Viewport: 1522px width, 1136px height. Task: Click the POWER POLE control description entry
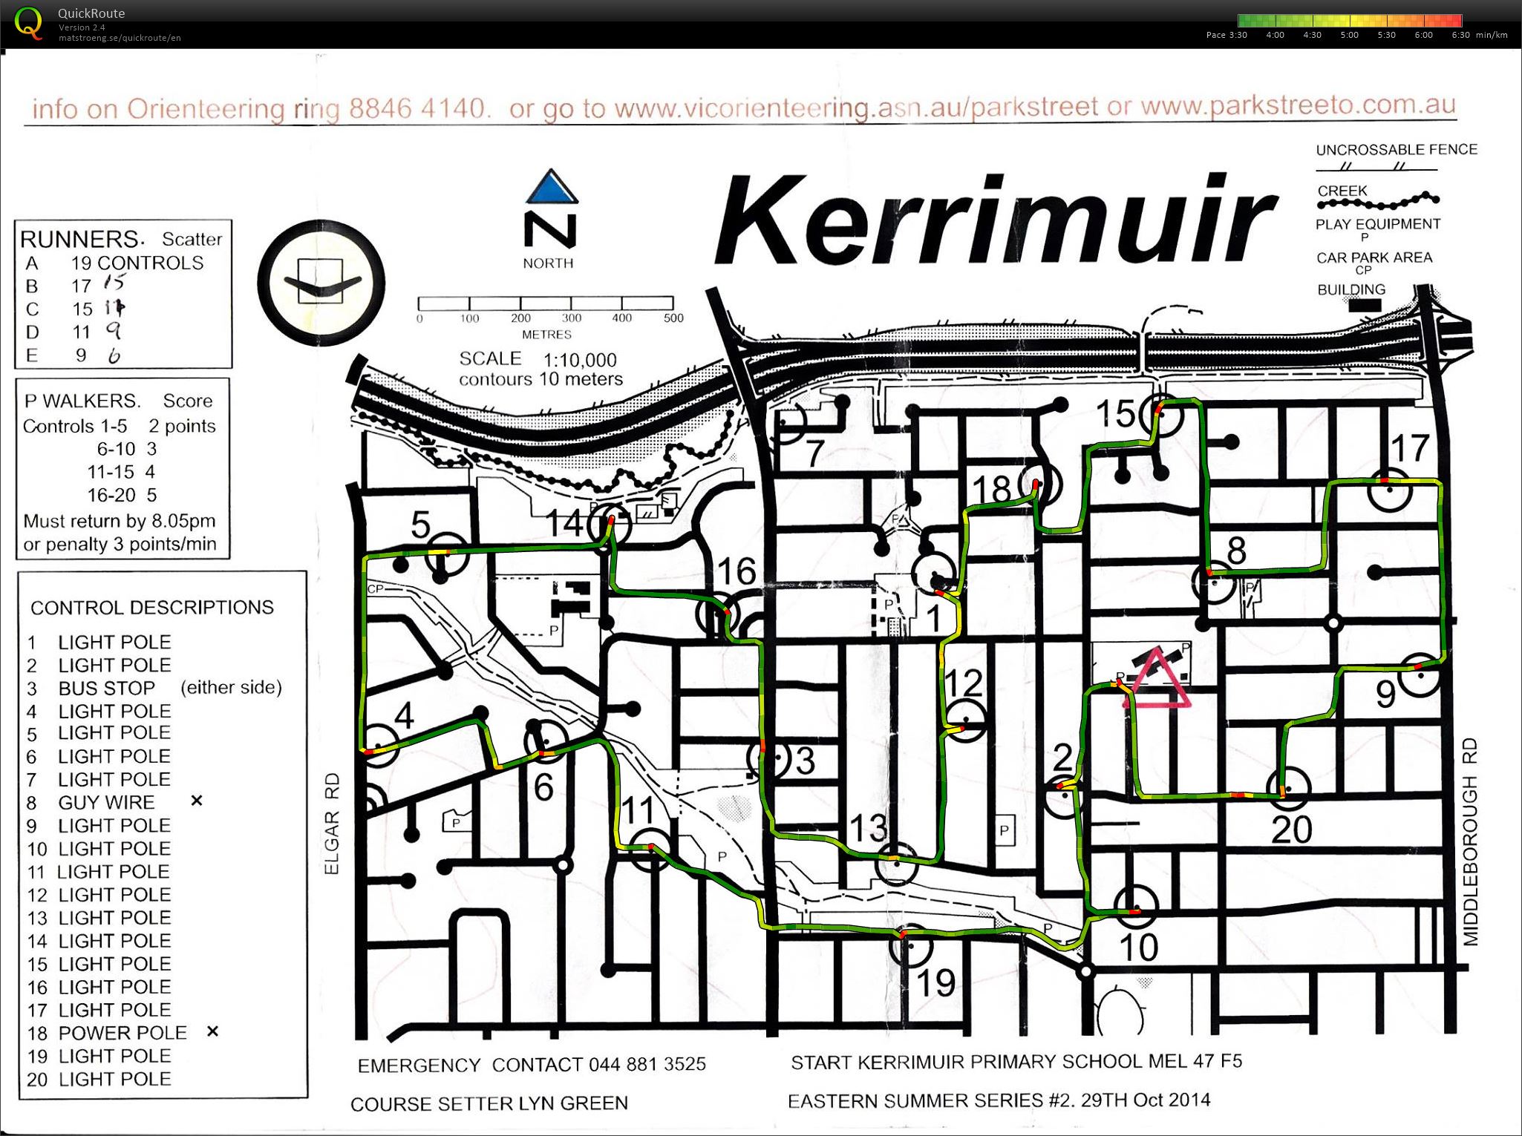[x=123, y=1033]
